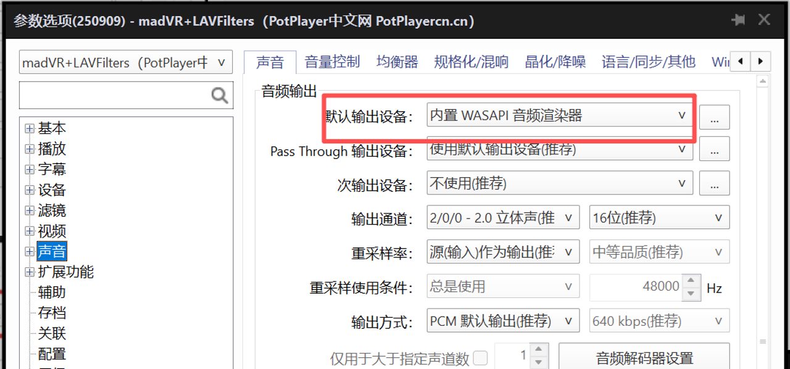
Task: Open the profile dropdown madVR+LAVFilters
Action: click(126, 62)
